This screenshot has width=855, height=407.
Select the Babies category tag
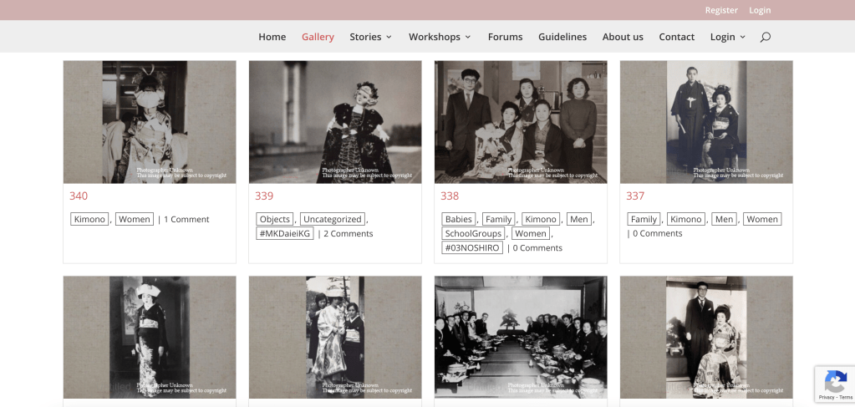(459, 220)
